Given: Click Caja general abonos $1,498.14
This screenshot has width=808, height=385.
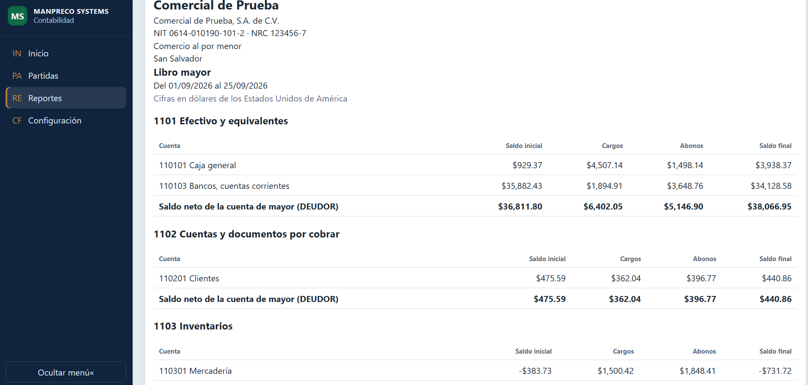Looking at the screenshot, I should pyautogui.click(x=685, y=165).
